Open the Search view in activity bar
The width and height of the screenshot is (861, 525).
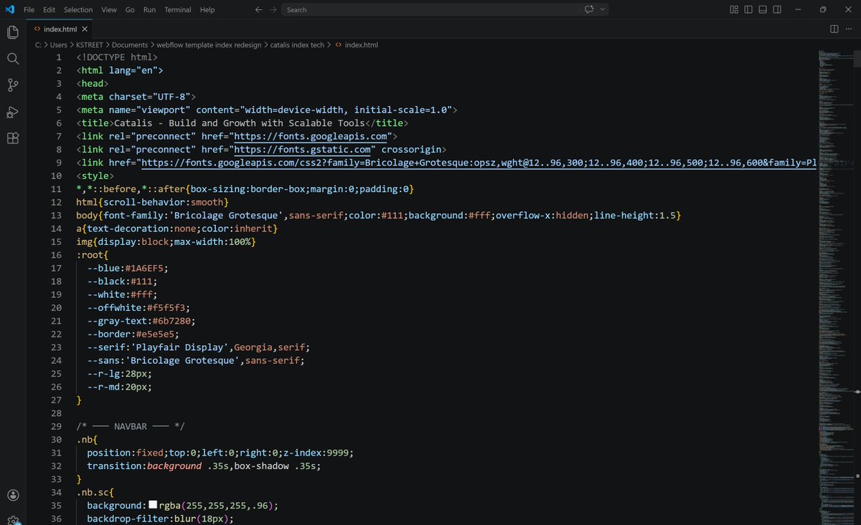pyautogui.click(x=12, y=59)
